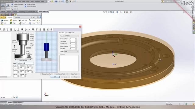This screenshot has height=109, width=195.
Task: Click the Edit Appearance icon in view toolbar
Action: coord(125,12)
